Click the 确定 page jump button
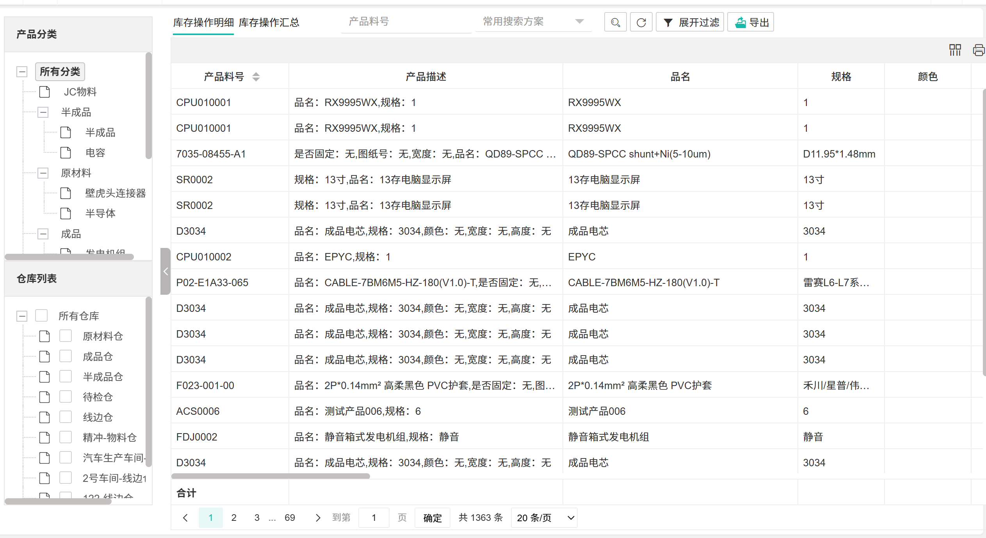Screen dimensions: 986x538 tap(432, 518)
